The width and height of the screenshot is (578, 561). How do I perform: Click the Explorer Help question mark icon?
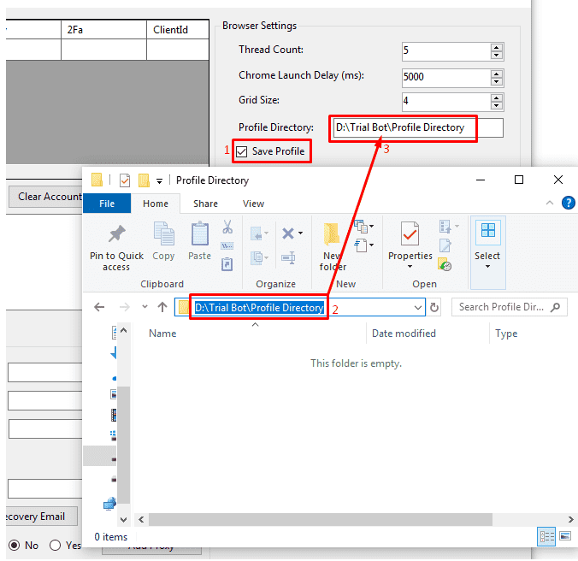click(x=569, y=203)
